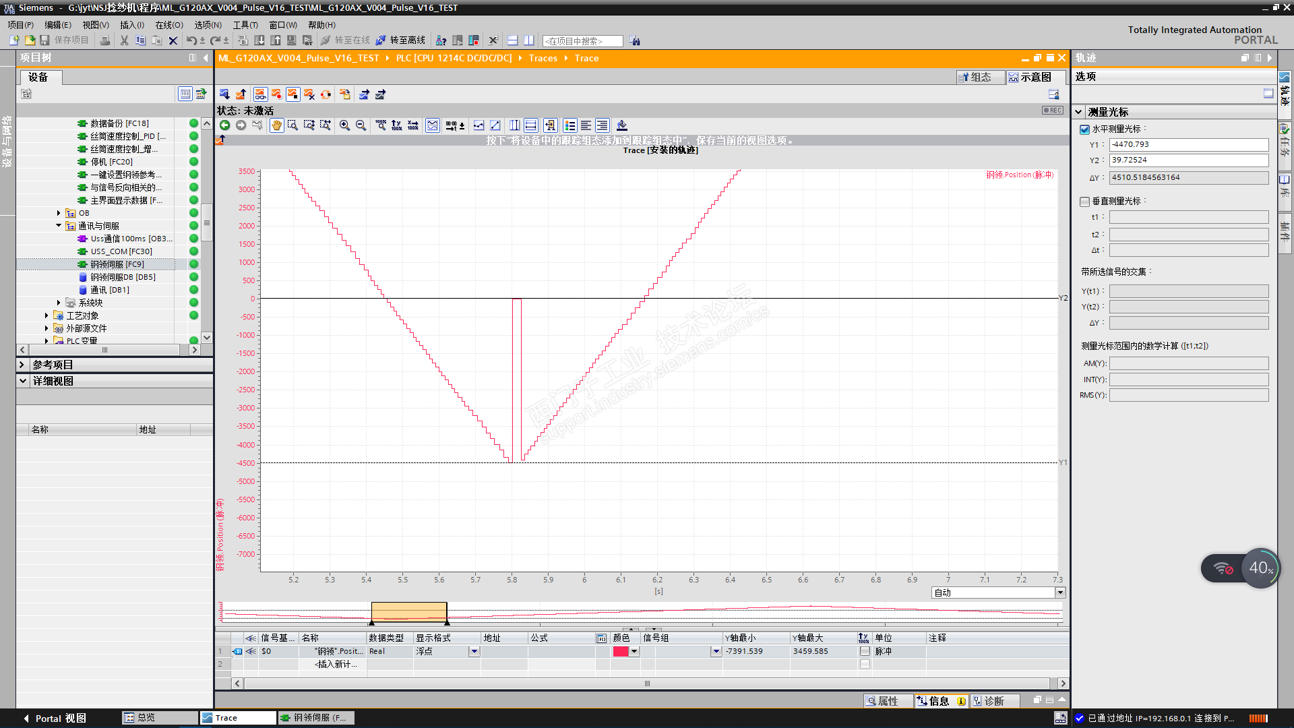
Task: Click the move view hand tool
Action: pyautogui.click(x=276, y=125)
